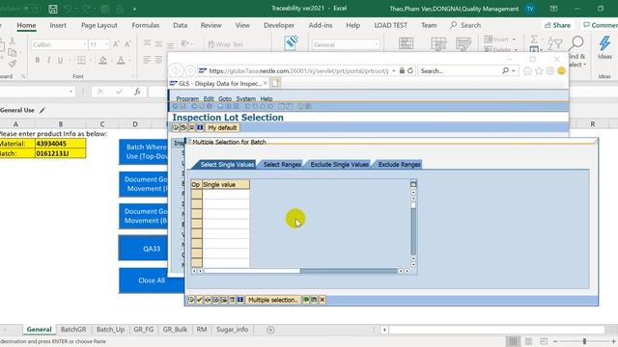Click the Format Painter brush icon

13,63
